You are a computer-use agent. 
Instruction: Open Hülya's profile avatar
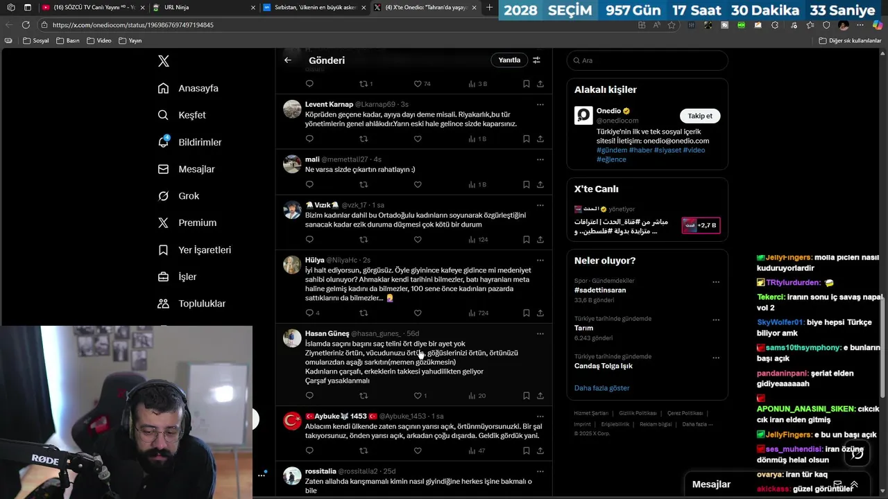pyautogui.click(x=292, y=265)
